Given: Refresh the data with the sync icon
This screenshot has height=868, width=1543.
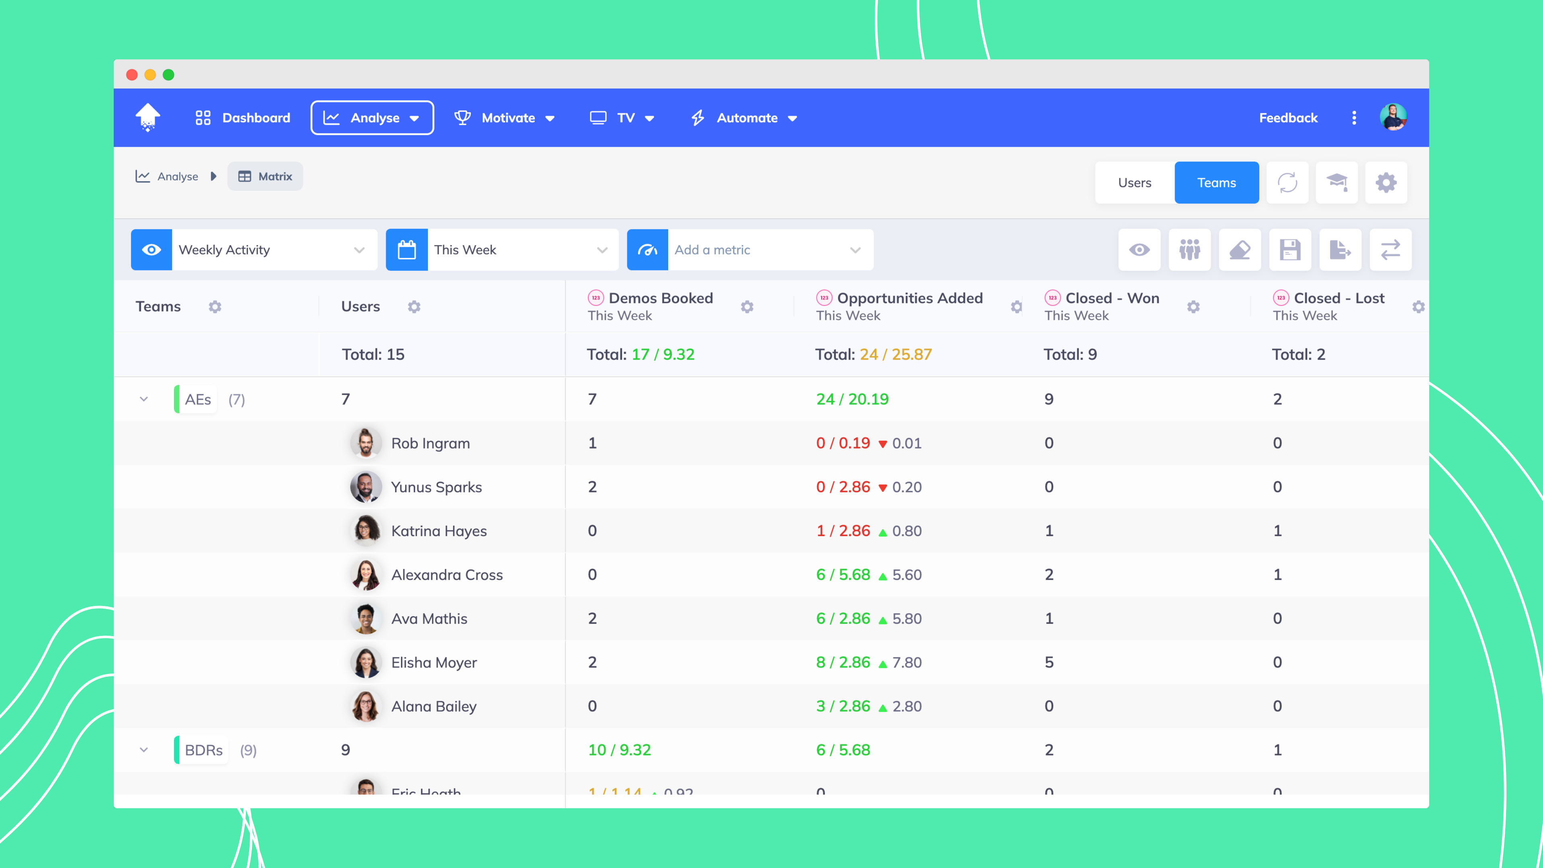Looking at the screenshot, I should (x=1287, y=182).
